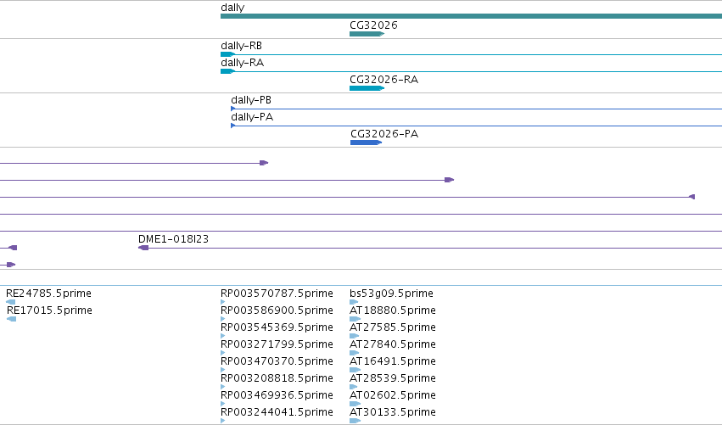The height and width of the screenshot is (425, 722).
Task: Open RP003570787.5prime feature label
Action: tap(277, 294)
